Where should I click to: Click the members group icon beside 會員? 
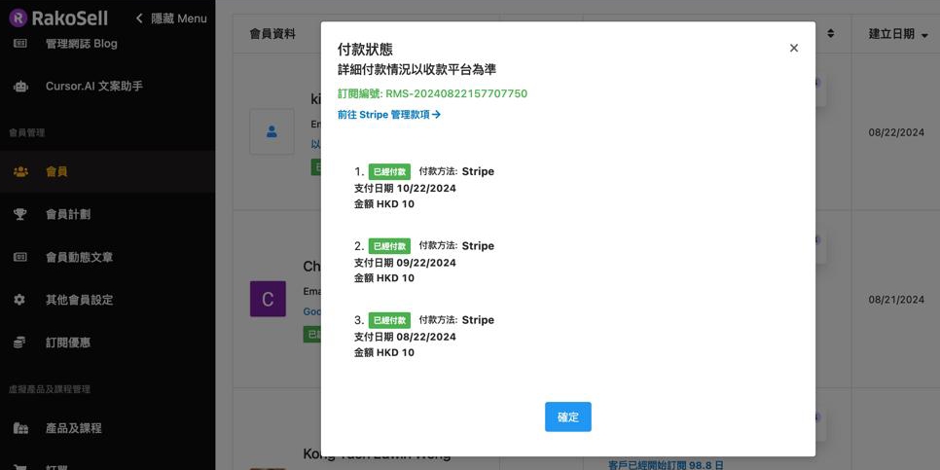20,171
